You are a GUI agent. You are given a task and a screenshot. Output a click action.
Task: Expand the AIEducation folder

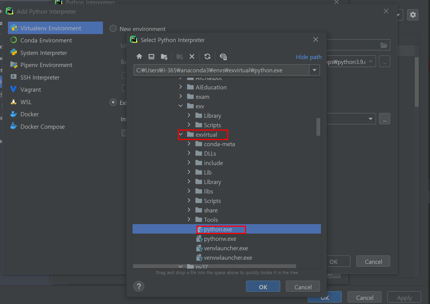pos(181,87)
